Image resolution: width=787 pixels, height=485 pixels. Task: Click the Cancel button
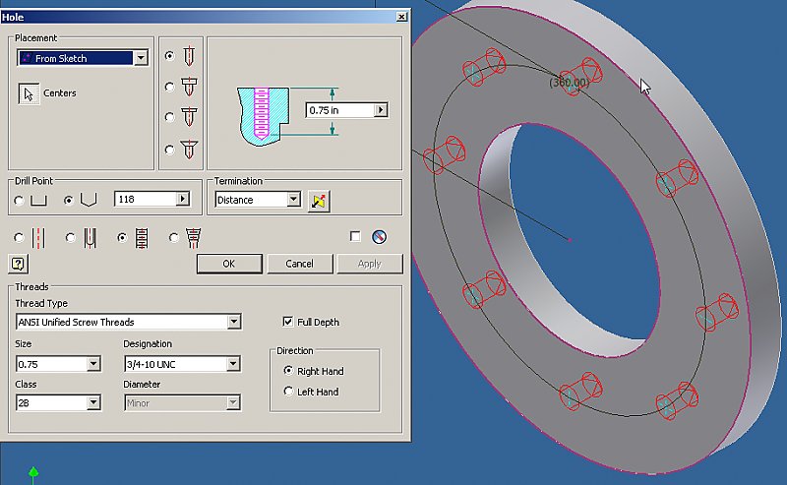(x=300, y=264)
